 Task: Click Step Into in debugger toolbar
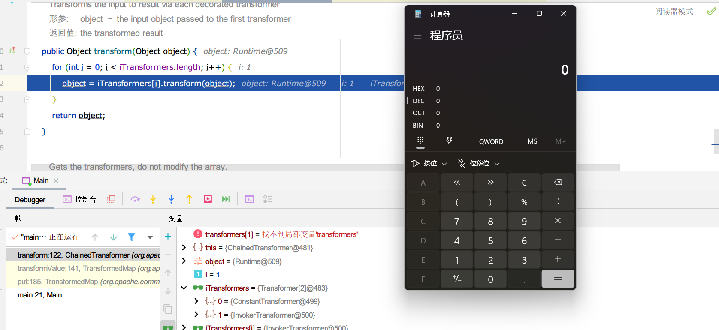[153, 199]
